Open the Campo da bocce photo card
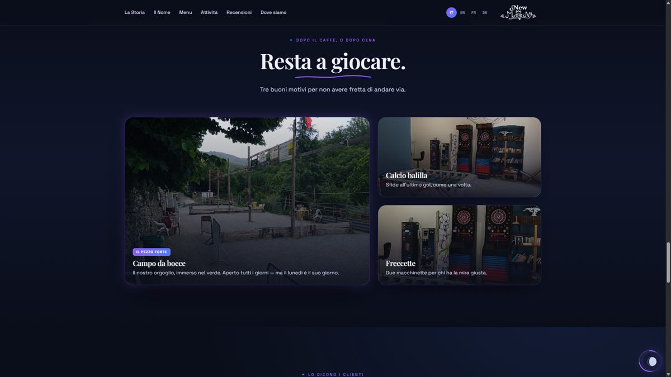This screenshot has width=671, height=377. [x=247, y=201]
